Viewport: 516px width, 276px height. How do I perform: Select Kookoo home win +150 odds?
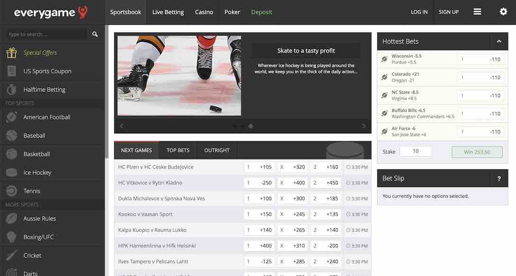click(x=259, y=214)
